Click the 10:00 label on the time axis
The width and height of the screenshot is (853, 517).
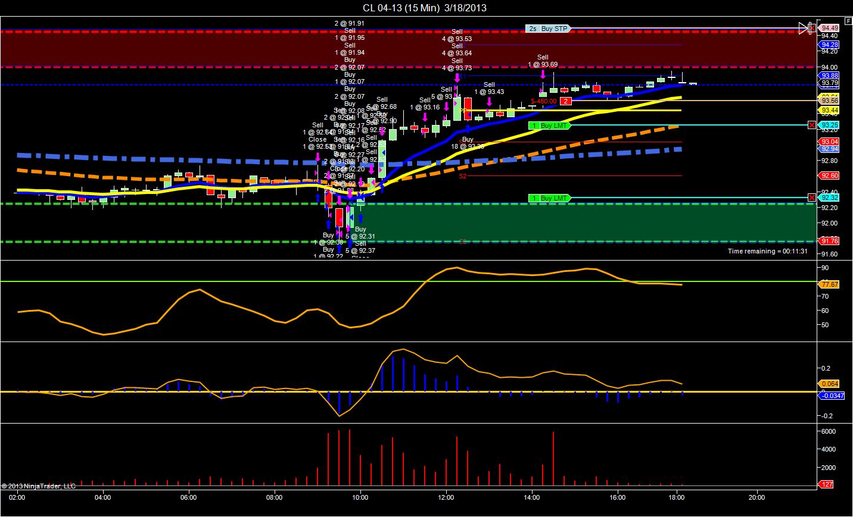coord(360,497)
